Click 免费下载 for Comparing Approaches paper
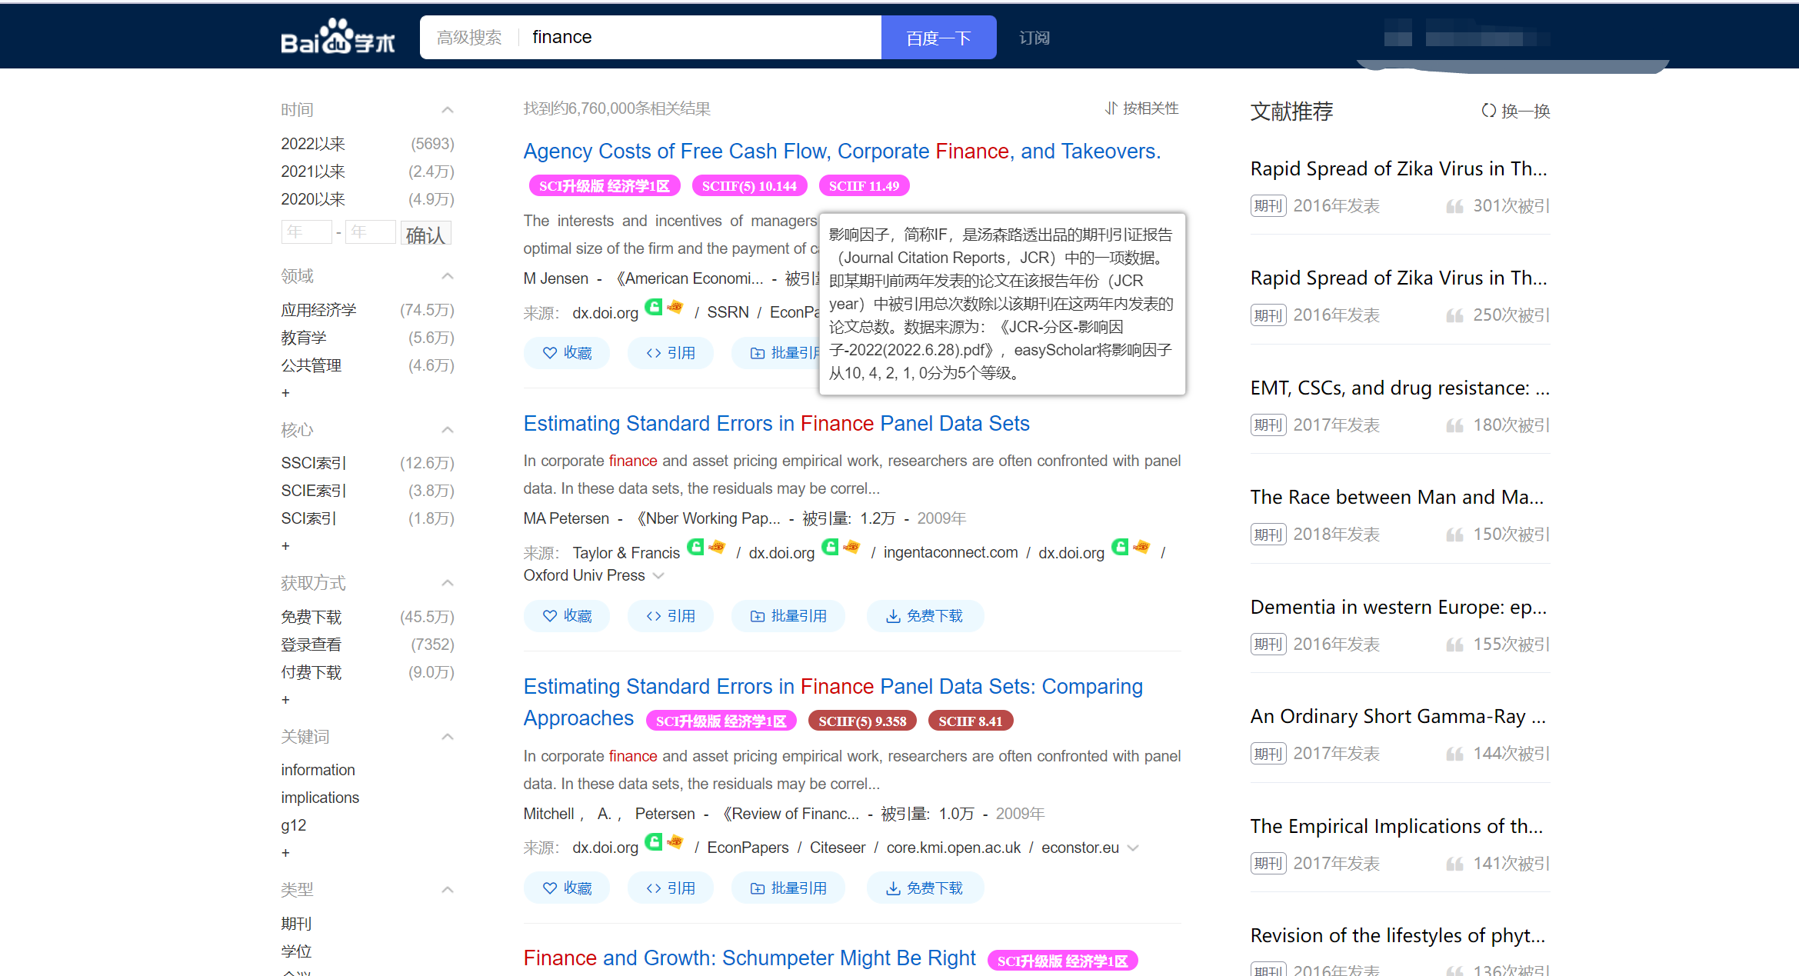The width and height of the screenshot is (1799, 976). point(924,888)
